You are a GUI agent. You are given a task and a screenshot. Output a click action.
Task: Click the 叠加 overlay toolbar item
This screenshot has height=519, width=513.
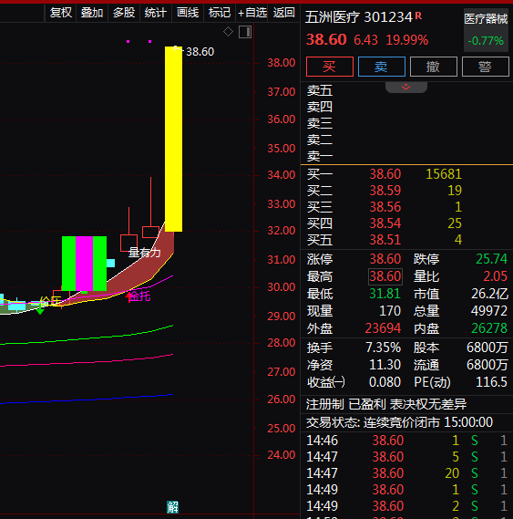point(92,13)
